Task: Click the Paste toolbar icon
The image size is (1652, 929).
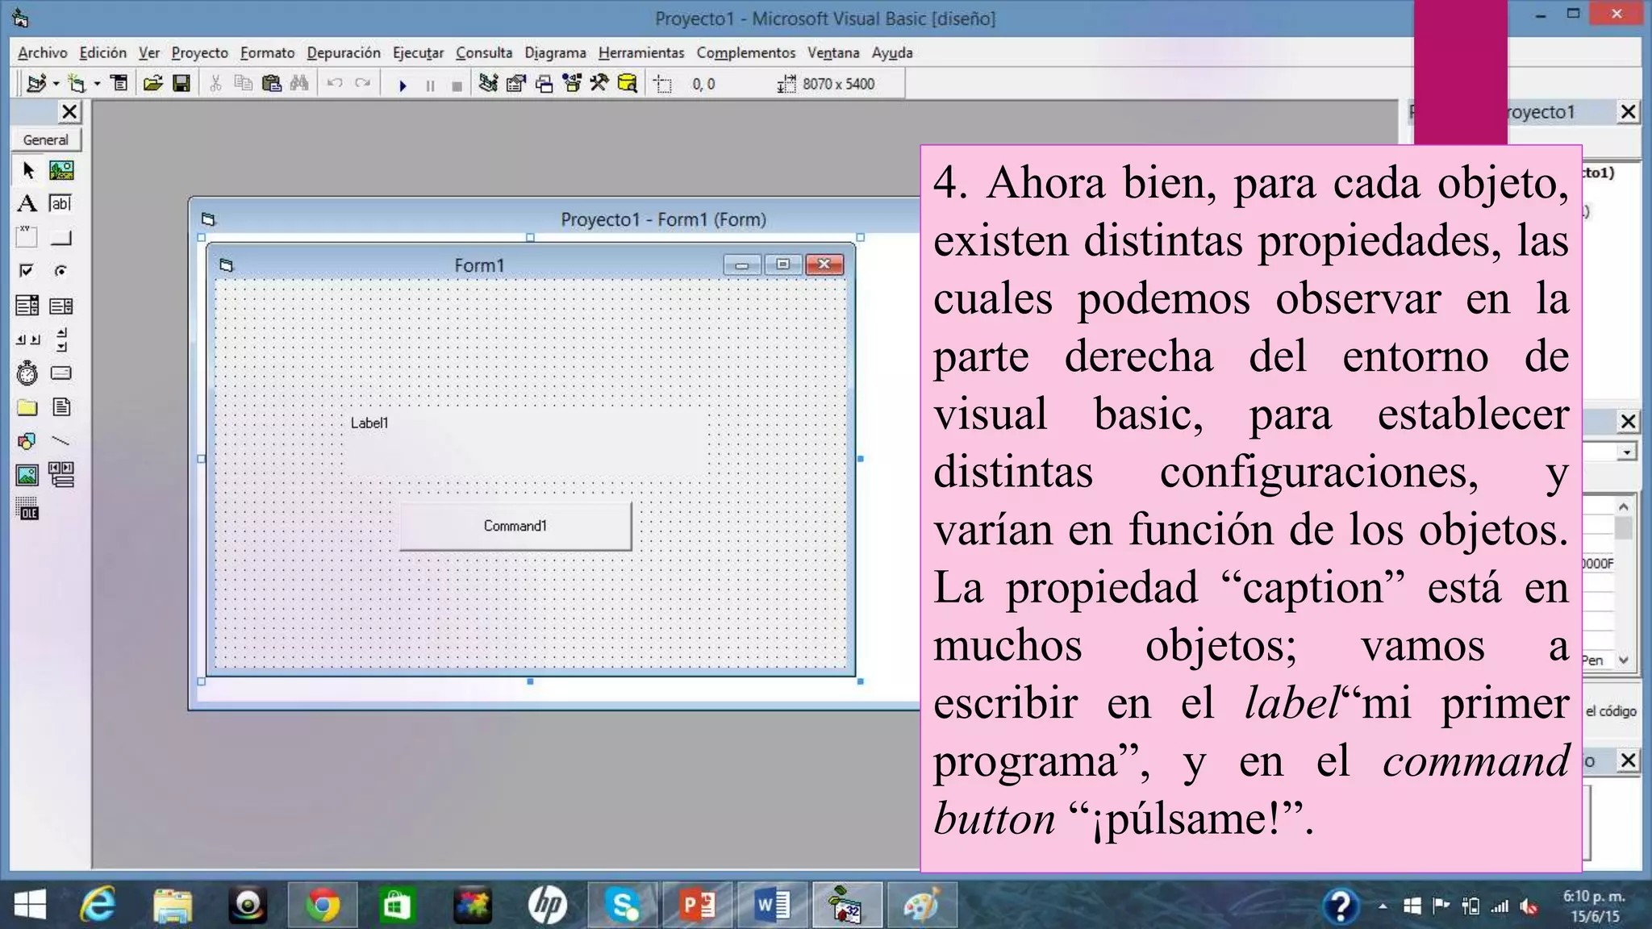Action: 272,83
